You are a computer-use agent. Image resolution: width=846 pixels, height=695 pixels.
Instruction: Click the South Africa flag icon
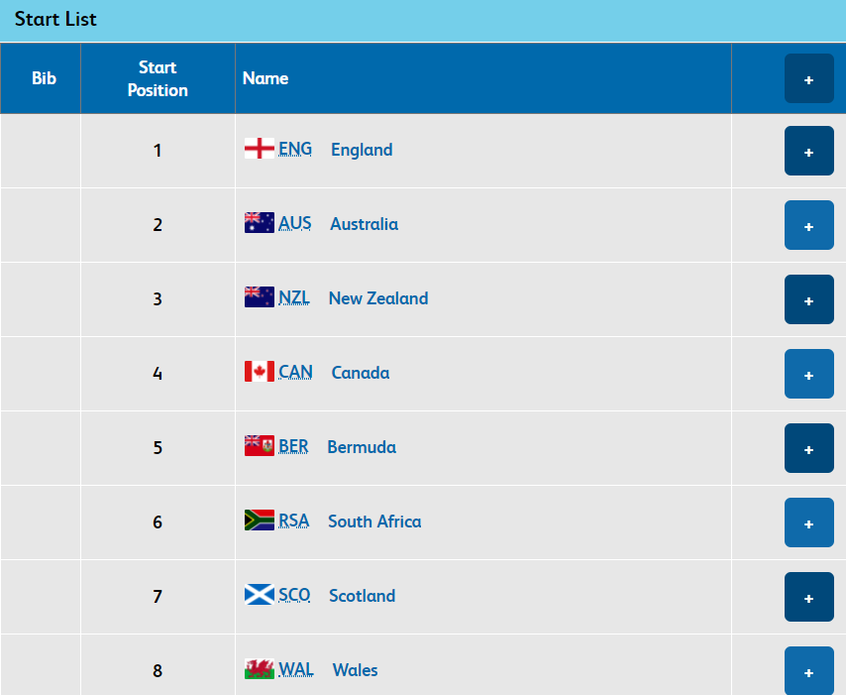pos(259,521)
